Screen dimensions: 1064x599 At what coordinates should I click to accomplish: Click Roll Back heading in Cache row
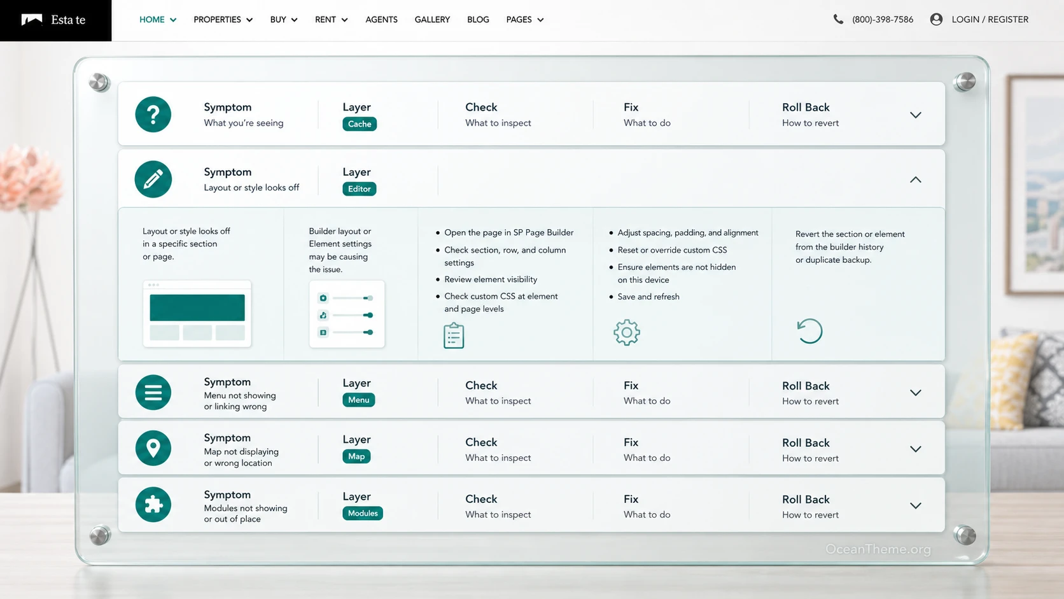806,108
